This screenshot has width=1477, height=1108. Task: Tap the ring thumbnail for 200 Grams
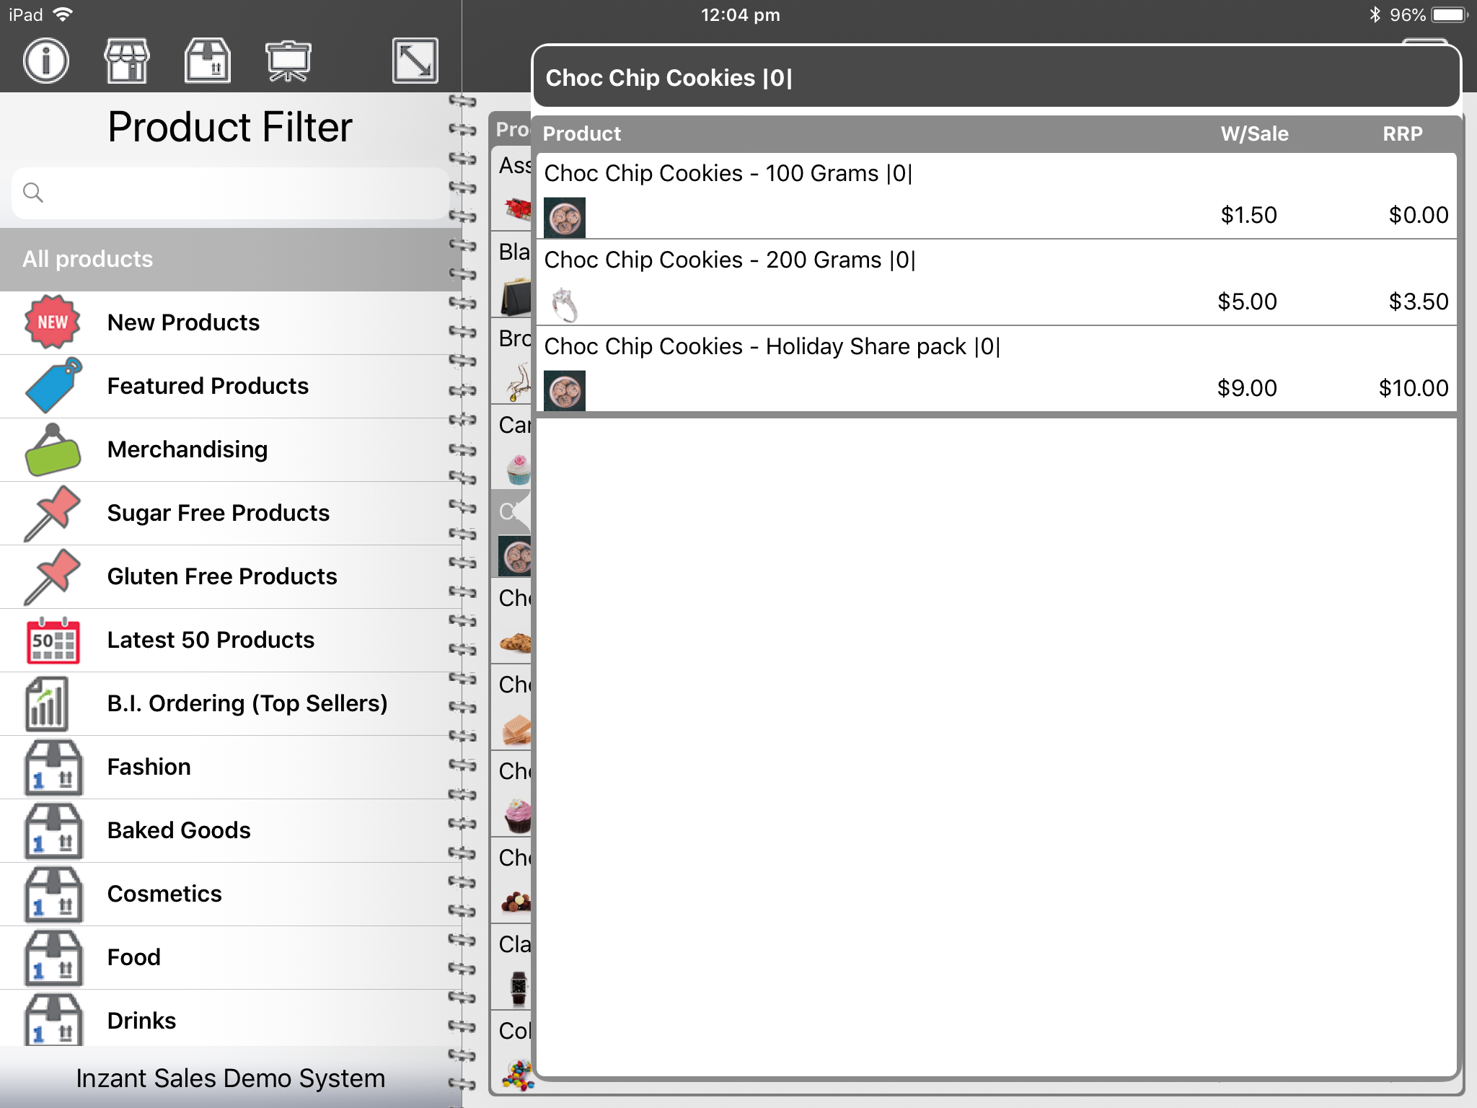click(564, 304)
